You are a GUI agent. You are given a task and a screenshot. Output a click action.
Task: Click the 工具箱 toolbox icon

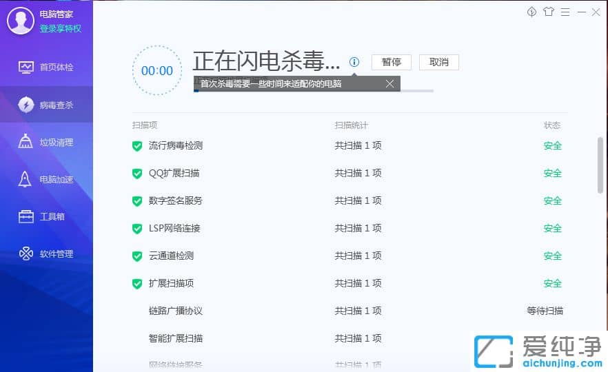[26, 216]
